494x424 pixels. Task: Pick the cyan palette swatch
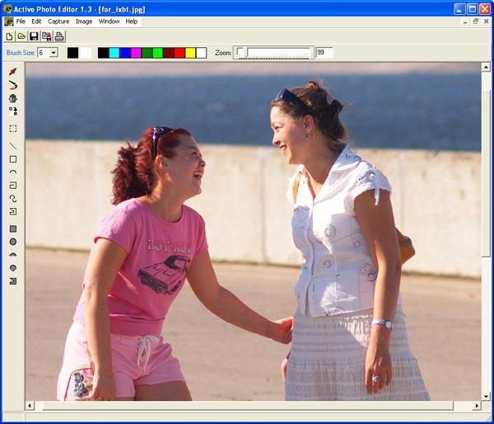114,53
